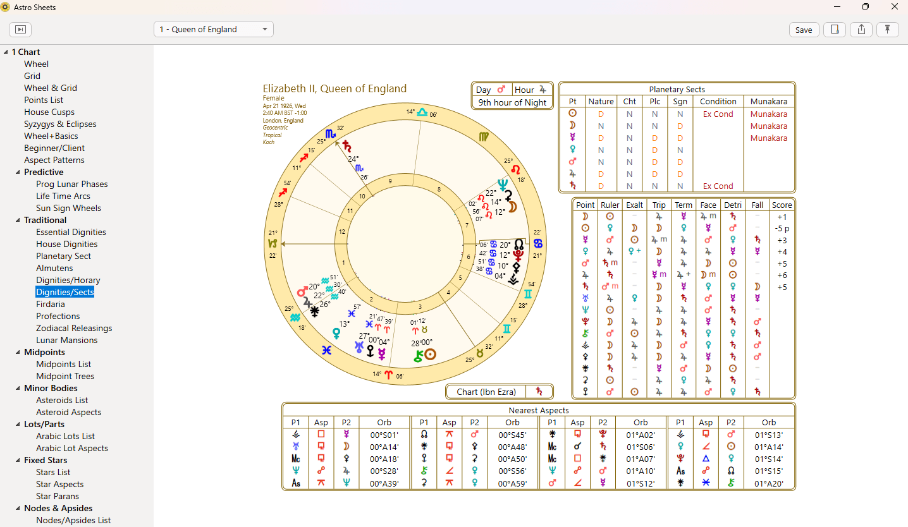Click the Nearest Aspects table title
Viewport: 908px width, 527px height.
[x=539, y=410]
